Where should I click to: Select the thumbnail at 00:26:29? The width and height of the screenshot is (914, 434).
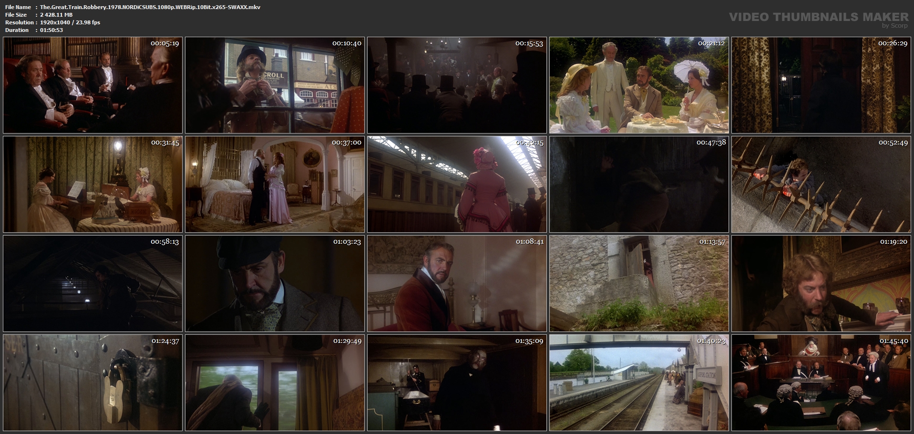tap(821, 85)
